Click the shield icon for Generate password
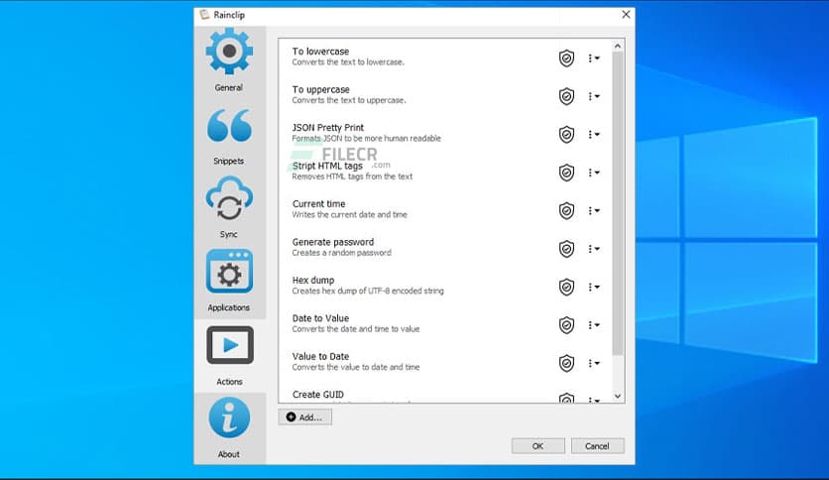The height and width of the screenshot is (480, 829). tap(566, 249)
